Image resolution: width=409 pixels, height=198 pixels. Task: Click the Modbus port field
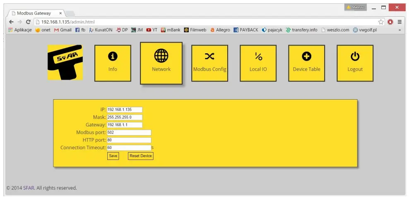pyautogui.click(x=129, y=132)
